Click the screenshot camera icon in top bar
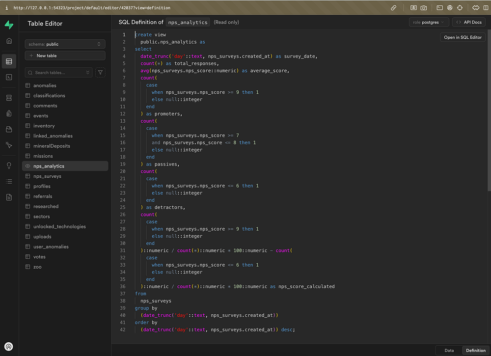This screenshot has width=491, height=356. pos(423,8)
